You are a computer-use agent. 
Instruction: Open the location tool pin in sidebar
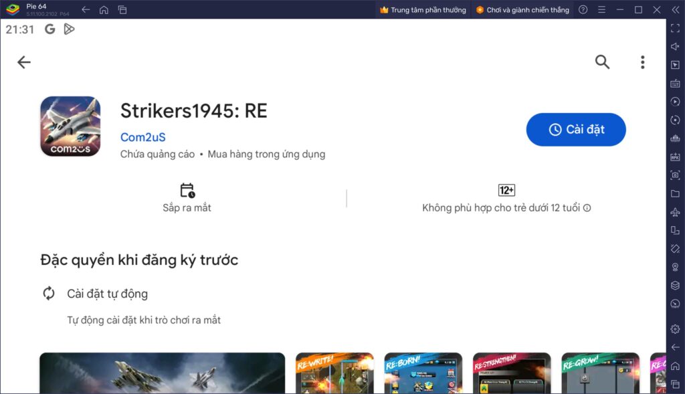(674, 267)
